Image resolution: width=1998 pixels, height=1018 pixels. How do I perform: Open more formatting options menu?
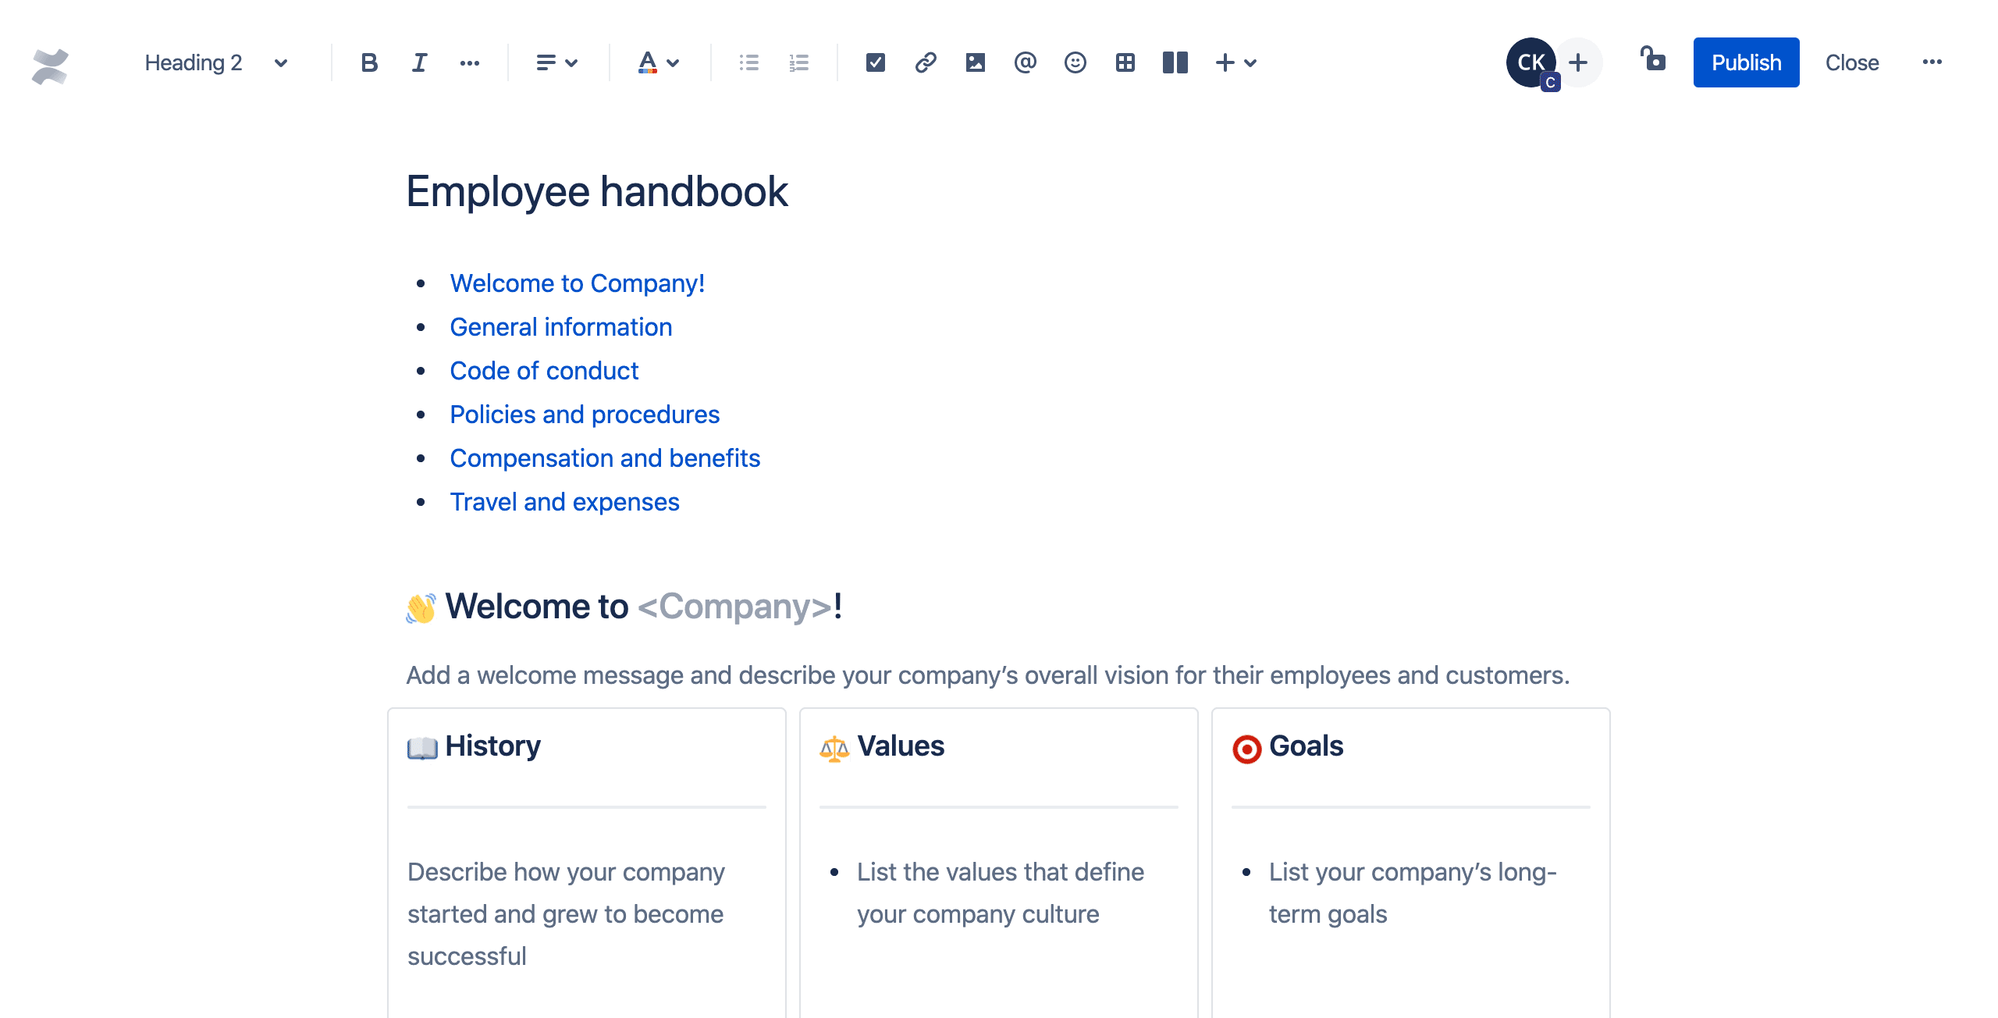coord(469,62)
